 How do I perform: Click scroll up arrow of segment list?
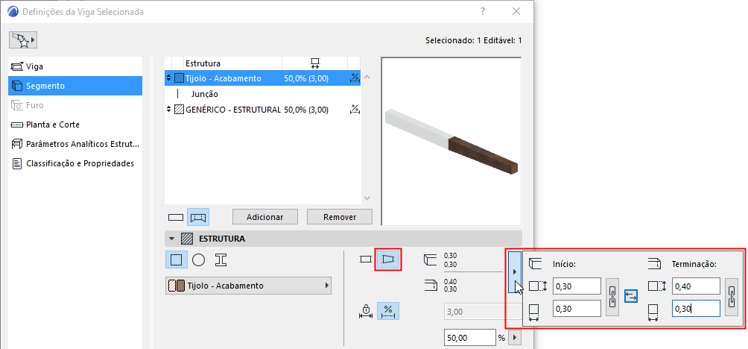[367, 78]
